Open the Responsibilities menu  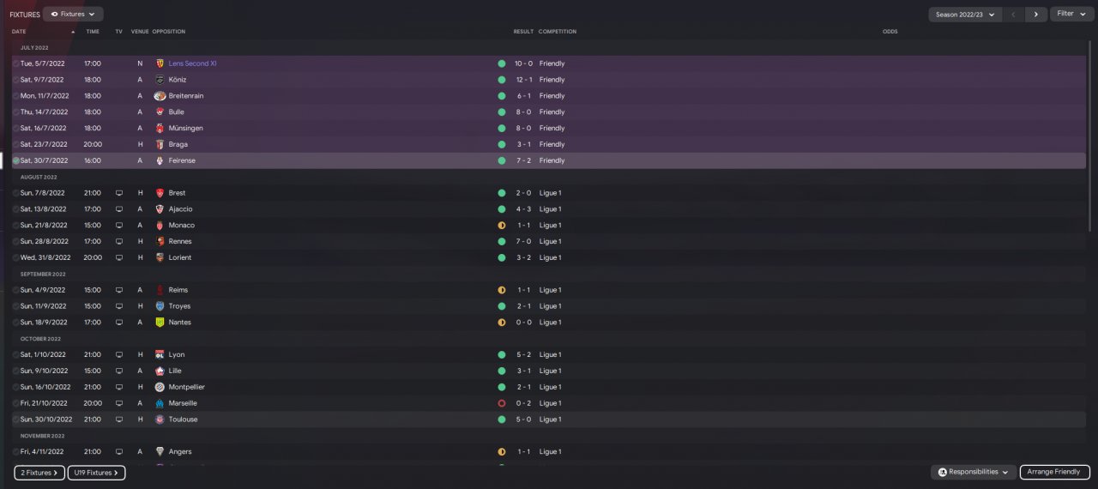click(x=974, y=472)
